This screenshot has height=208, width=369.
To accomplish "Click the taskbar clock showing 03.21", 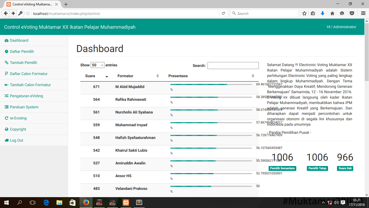I will pyautogui.click(x=357, y=202).
